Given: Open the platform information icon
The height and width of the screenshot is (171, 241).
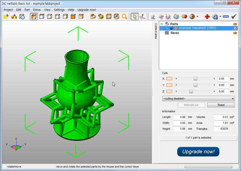Looking at the screenshot, I should pos(22,16).
